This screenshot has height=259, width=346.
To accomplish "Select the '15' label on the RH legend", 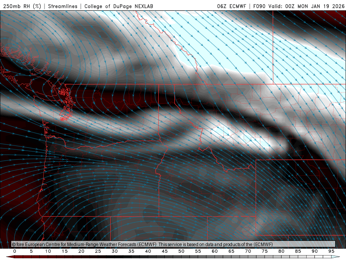I will pos(64,251).
